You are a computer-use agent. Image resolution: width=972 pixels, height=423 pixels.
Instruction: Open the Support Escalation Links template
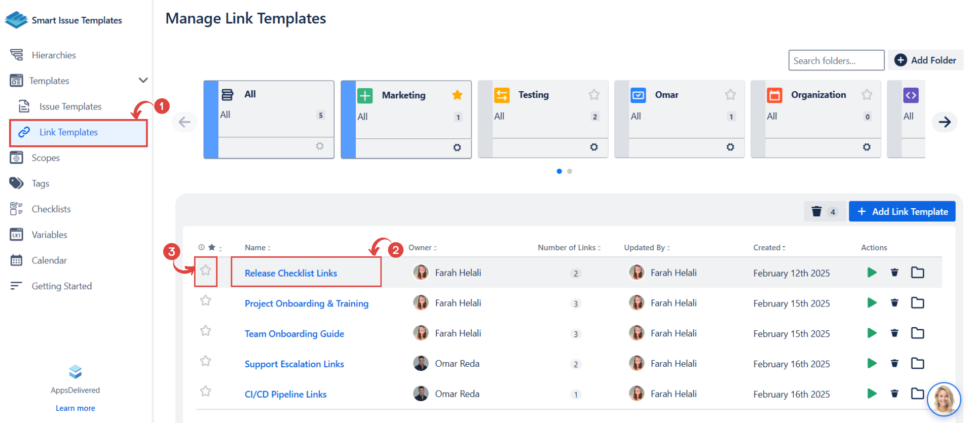294,364
